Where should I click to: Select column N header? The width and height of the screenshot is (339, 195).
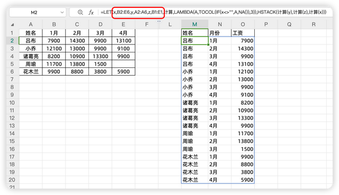[220, 24]
